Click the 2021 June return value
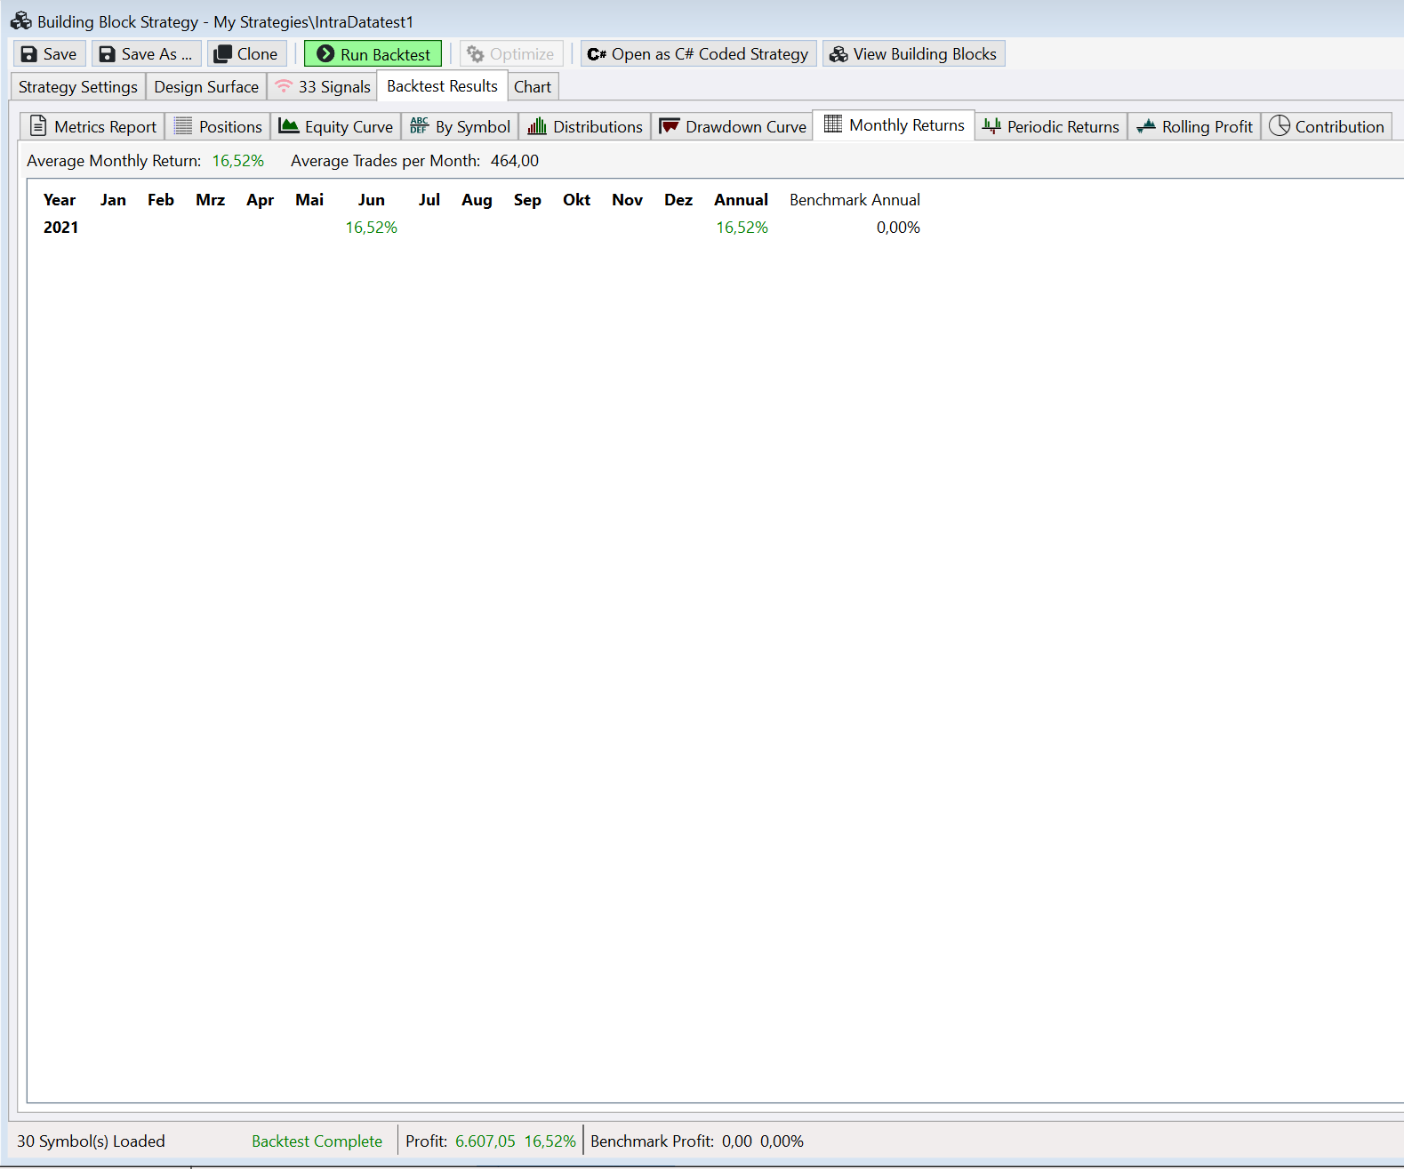Image resolution: width=1404 pixels, height=1169 pixels. (372, 228)
